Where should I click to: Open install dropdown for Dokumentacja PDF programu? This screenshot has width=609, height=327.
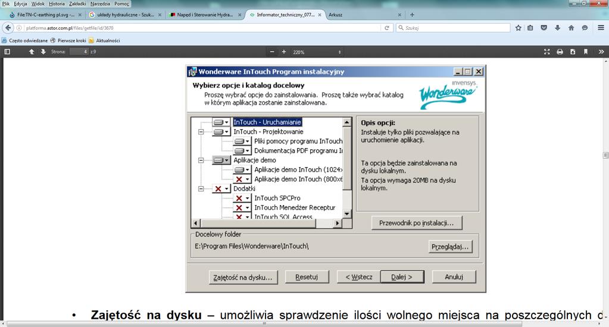pos(242,150)
